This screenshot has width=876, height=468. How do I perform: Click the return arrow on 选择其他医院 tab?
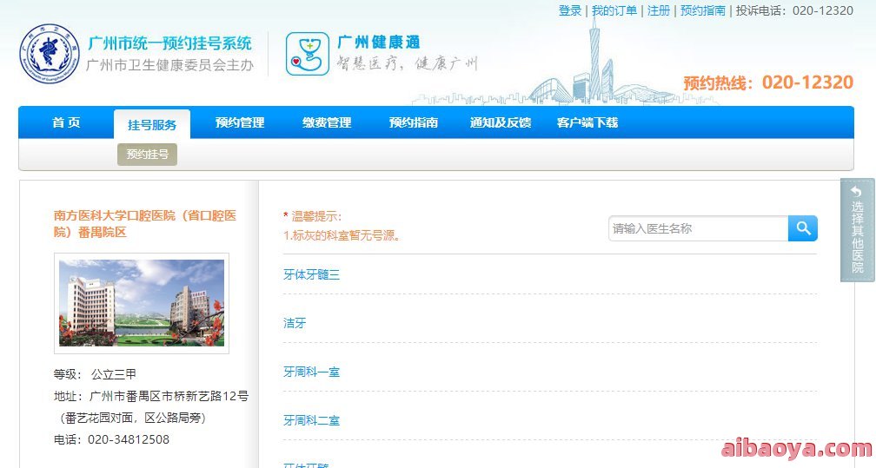[x=857, y=191]
